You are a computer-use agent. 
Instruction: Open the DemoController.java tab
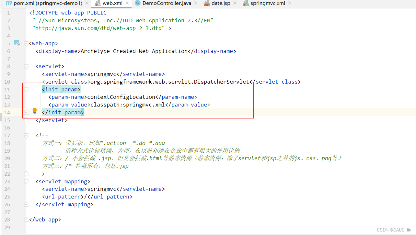[167, 3]
